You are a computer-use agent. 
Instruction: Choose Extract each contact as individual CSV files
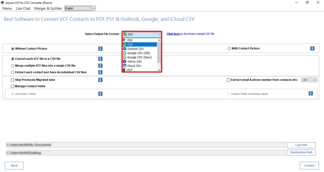13,72
